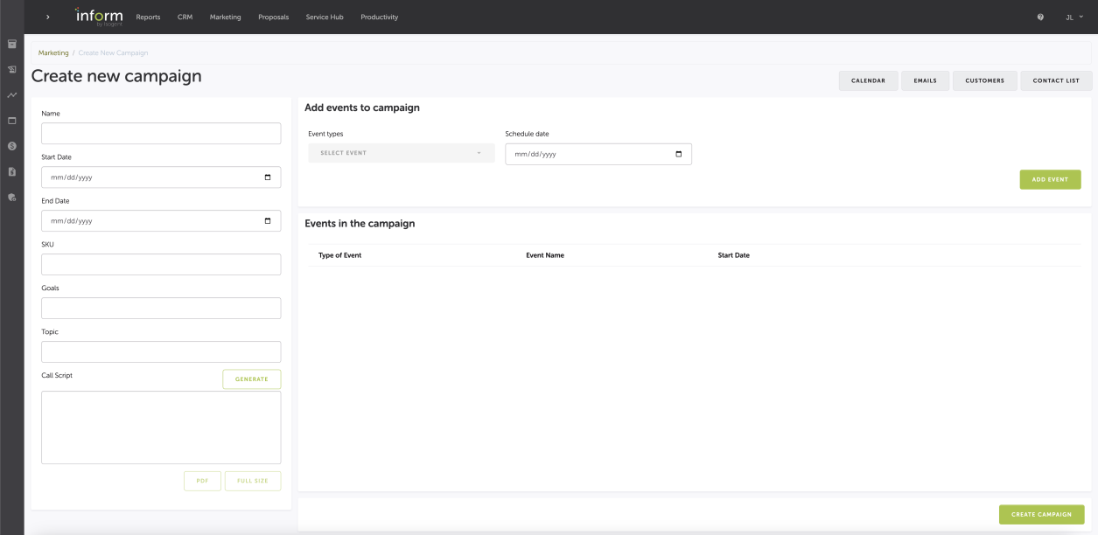Open the Schedule date calendar picker icon
1098x535 pixels.
point(679,154)
